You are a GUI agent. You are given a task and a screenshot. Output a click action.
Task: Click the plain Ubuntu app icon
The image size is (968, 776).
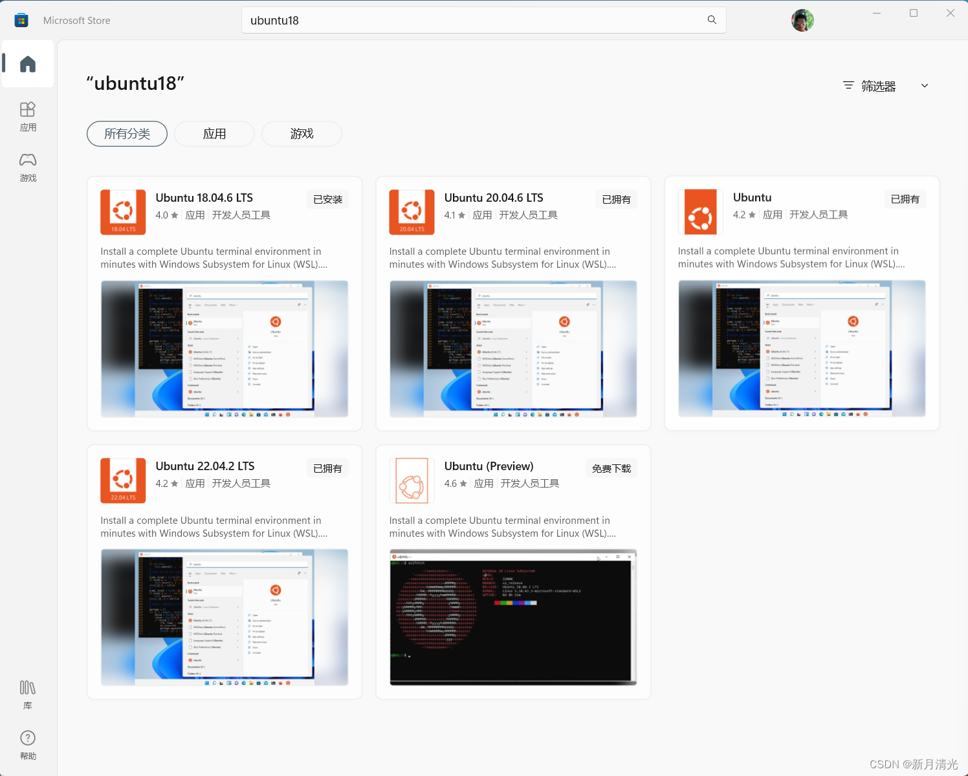pos(700,211)
